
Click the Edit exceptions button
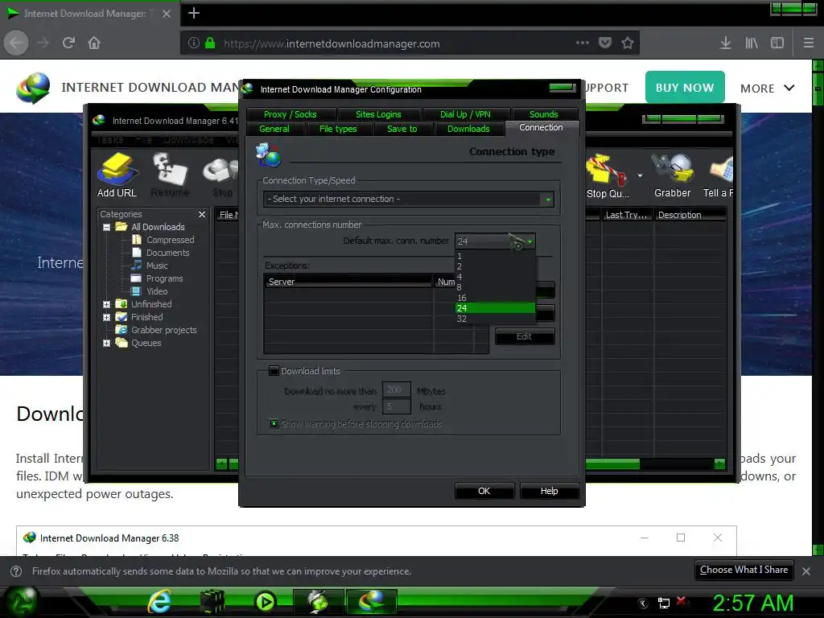[x=525, y=336]
